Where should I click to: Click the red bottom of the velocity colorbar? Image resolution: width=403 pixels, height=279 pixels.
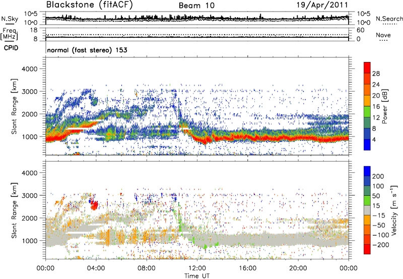point(367,249)
